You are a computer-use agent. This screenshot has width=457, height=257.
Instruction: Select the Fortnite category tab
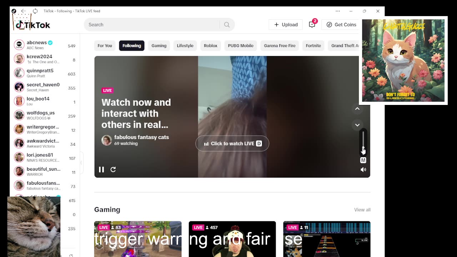point(313,46)
